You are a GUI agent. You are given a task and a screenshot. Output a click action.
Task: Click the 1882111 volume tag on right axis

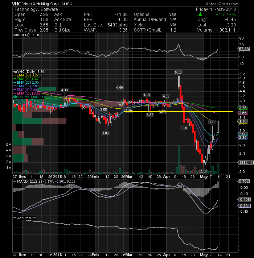tap(246, 162)
